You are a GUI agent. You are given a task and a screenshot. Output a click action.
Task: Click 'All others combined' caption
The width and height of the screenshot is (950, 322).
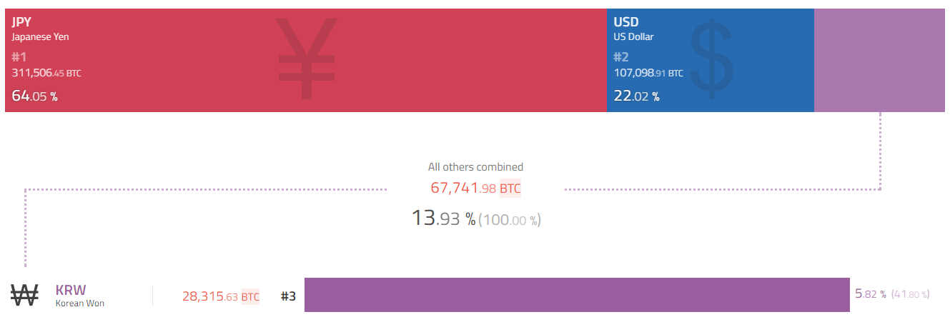475,167
